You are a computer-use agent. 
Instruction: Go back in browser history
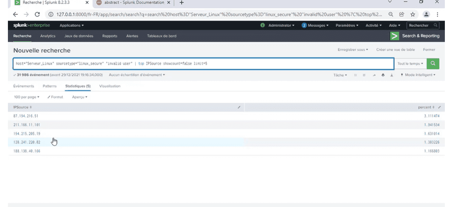(x=15, y=14)
